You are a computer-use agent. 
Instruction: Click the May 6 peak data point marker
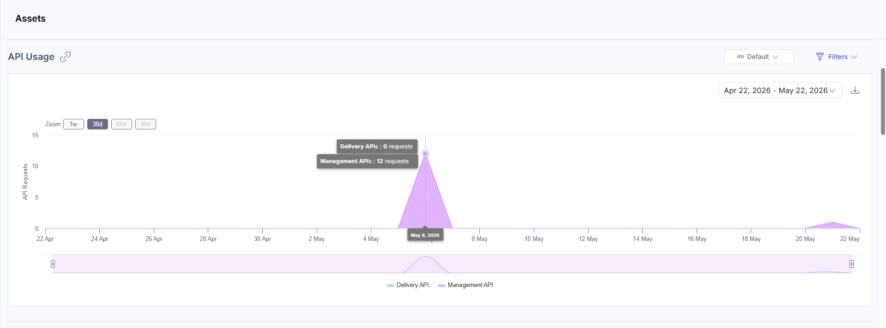tap(426, 154)
